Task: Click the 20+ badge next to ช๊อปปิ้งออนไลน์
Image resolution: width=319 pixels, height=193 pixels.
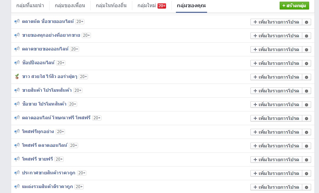Action: pyautogui.click(x=61, y=63)
